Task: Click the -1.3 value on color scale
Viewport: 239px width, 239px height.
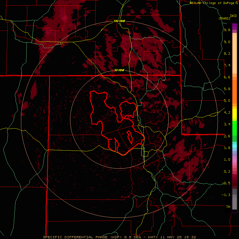Action: (x=226, y=195)
